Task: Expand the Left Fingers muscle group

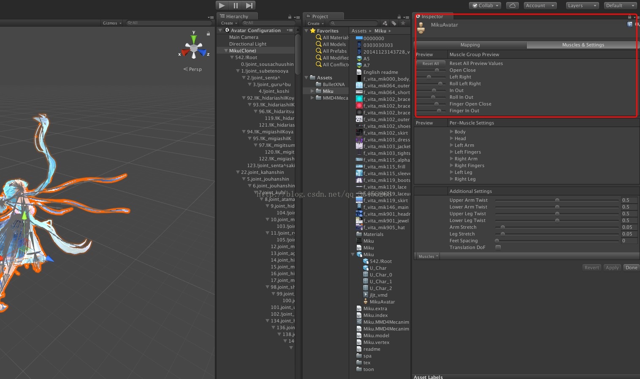Action: 451,152
